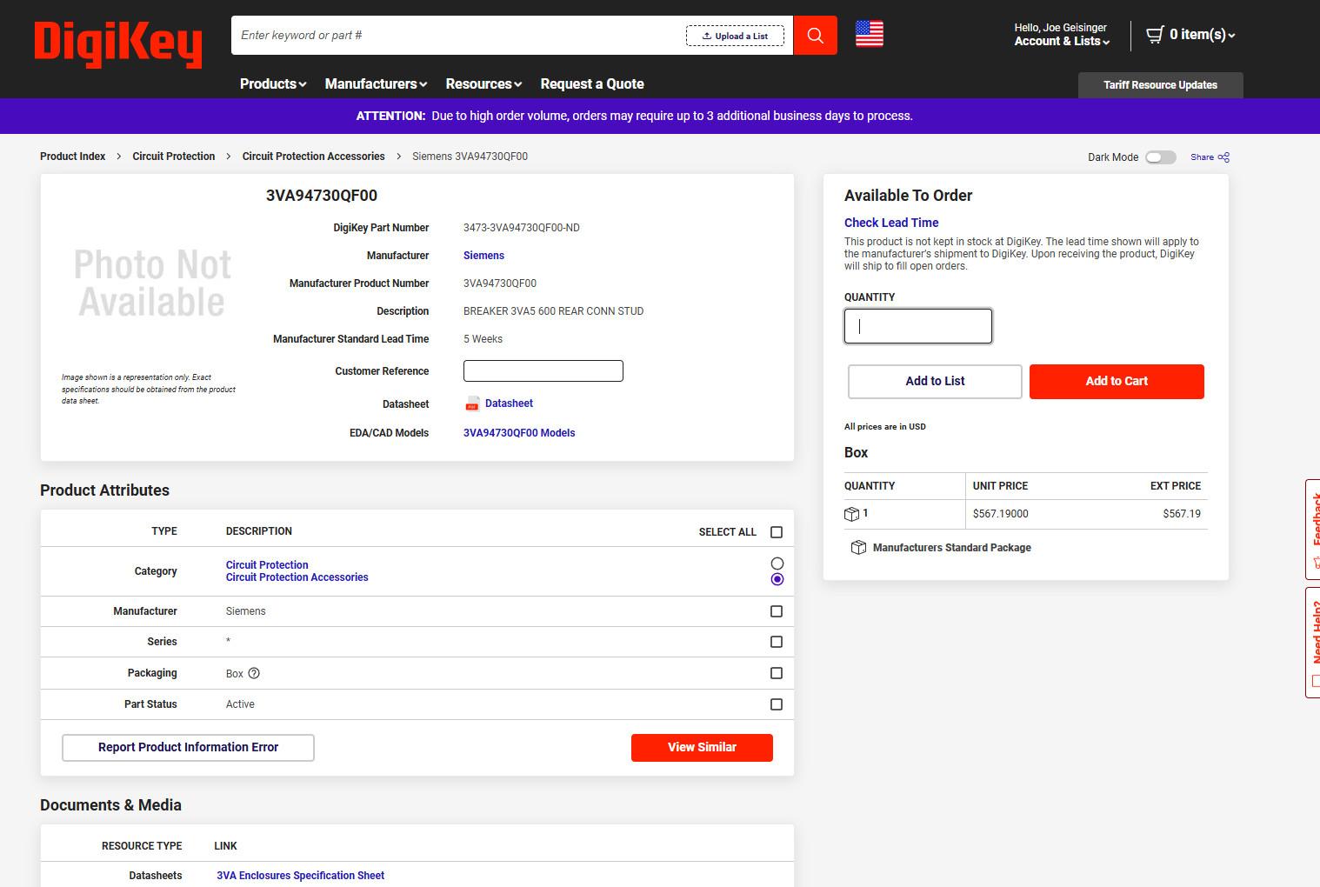The height and width of the screenshot is (887, 1320).
Task: Click the Check Lead Time link
Action: (x=891, y=223)
